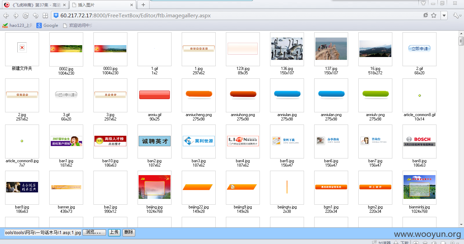Select the 0002.jpg banner thumbnail
Image resolution: width=464 pixels, height=244 pixels.
tap(66, 49)
